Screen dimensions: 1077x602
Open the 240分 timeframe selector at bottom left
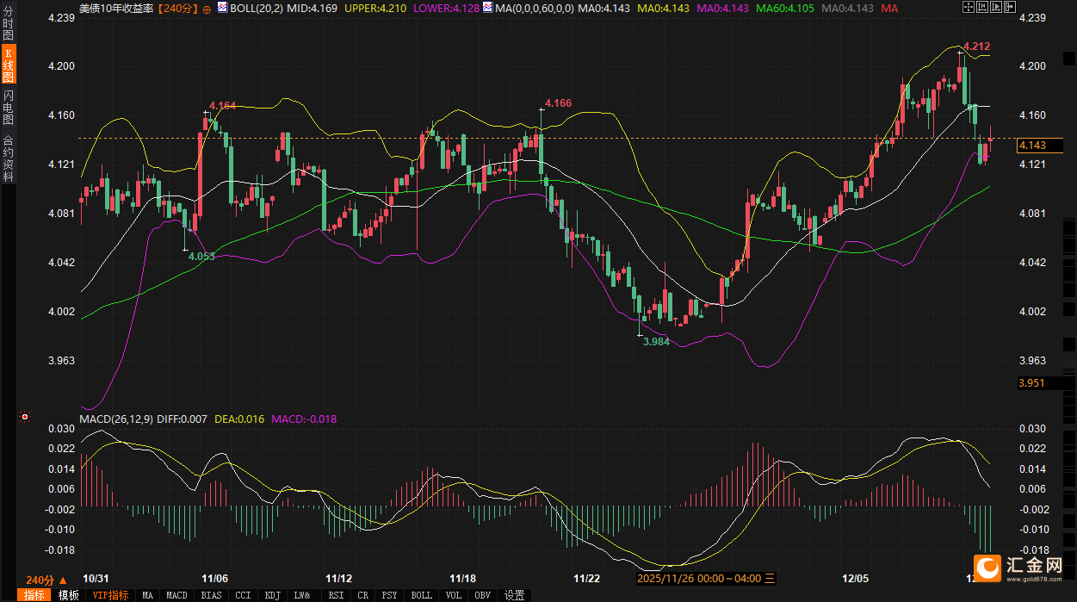click(42, 580)
